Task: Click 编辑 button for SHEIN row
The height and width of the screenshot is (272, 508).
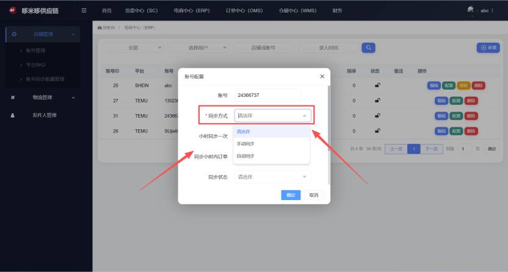Action: (434, 85)
